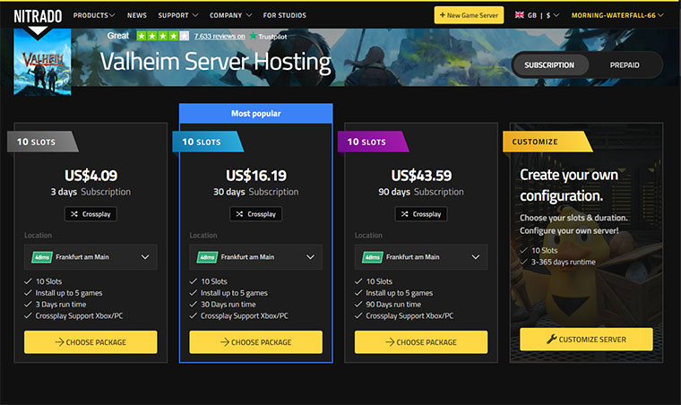Screen dimensions: 681x405
Task: Click the gray 10 Slots ribbon
Action: tap(43, 142)
